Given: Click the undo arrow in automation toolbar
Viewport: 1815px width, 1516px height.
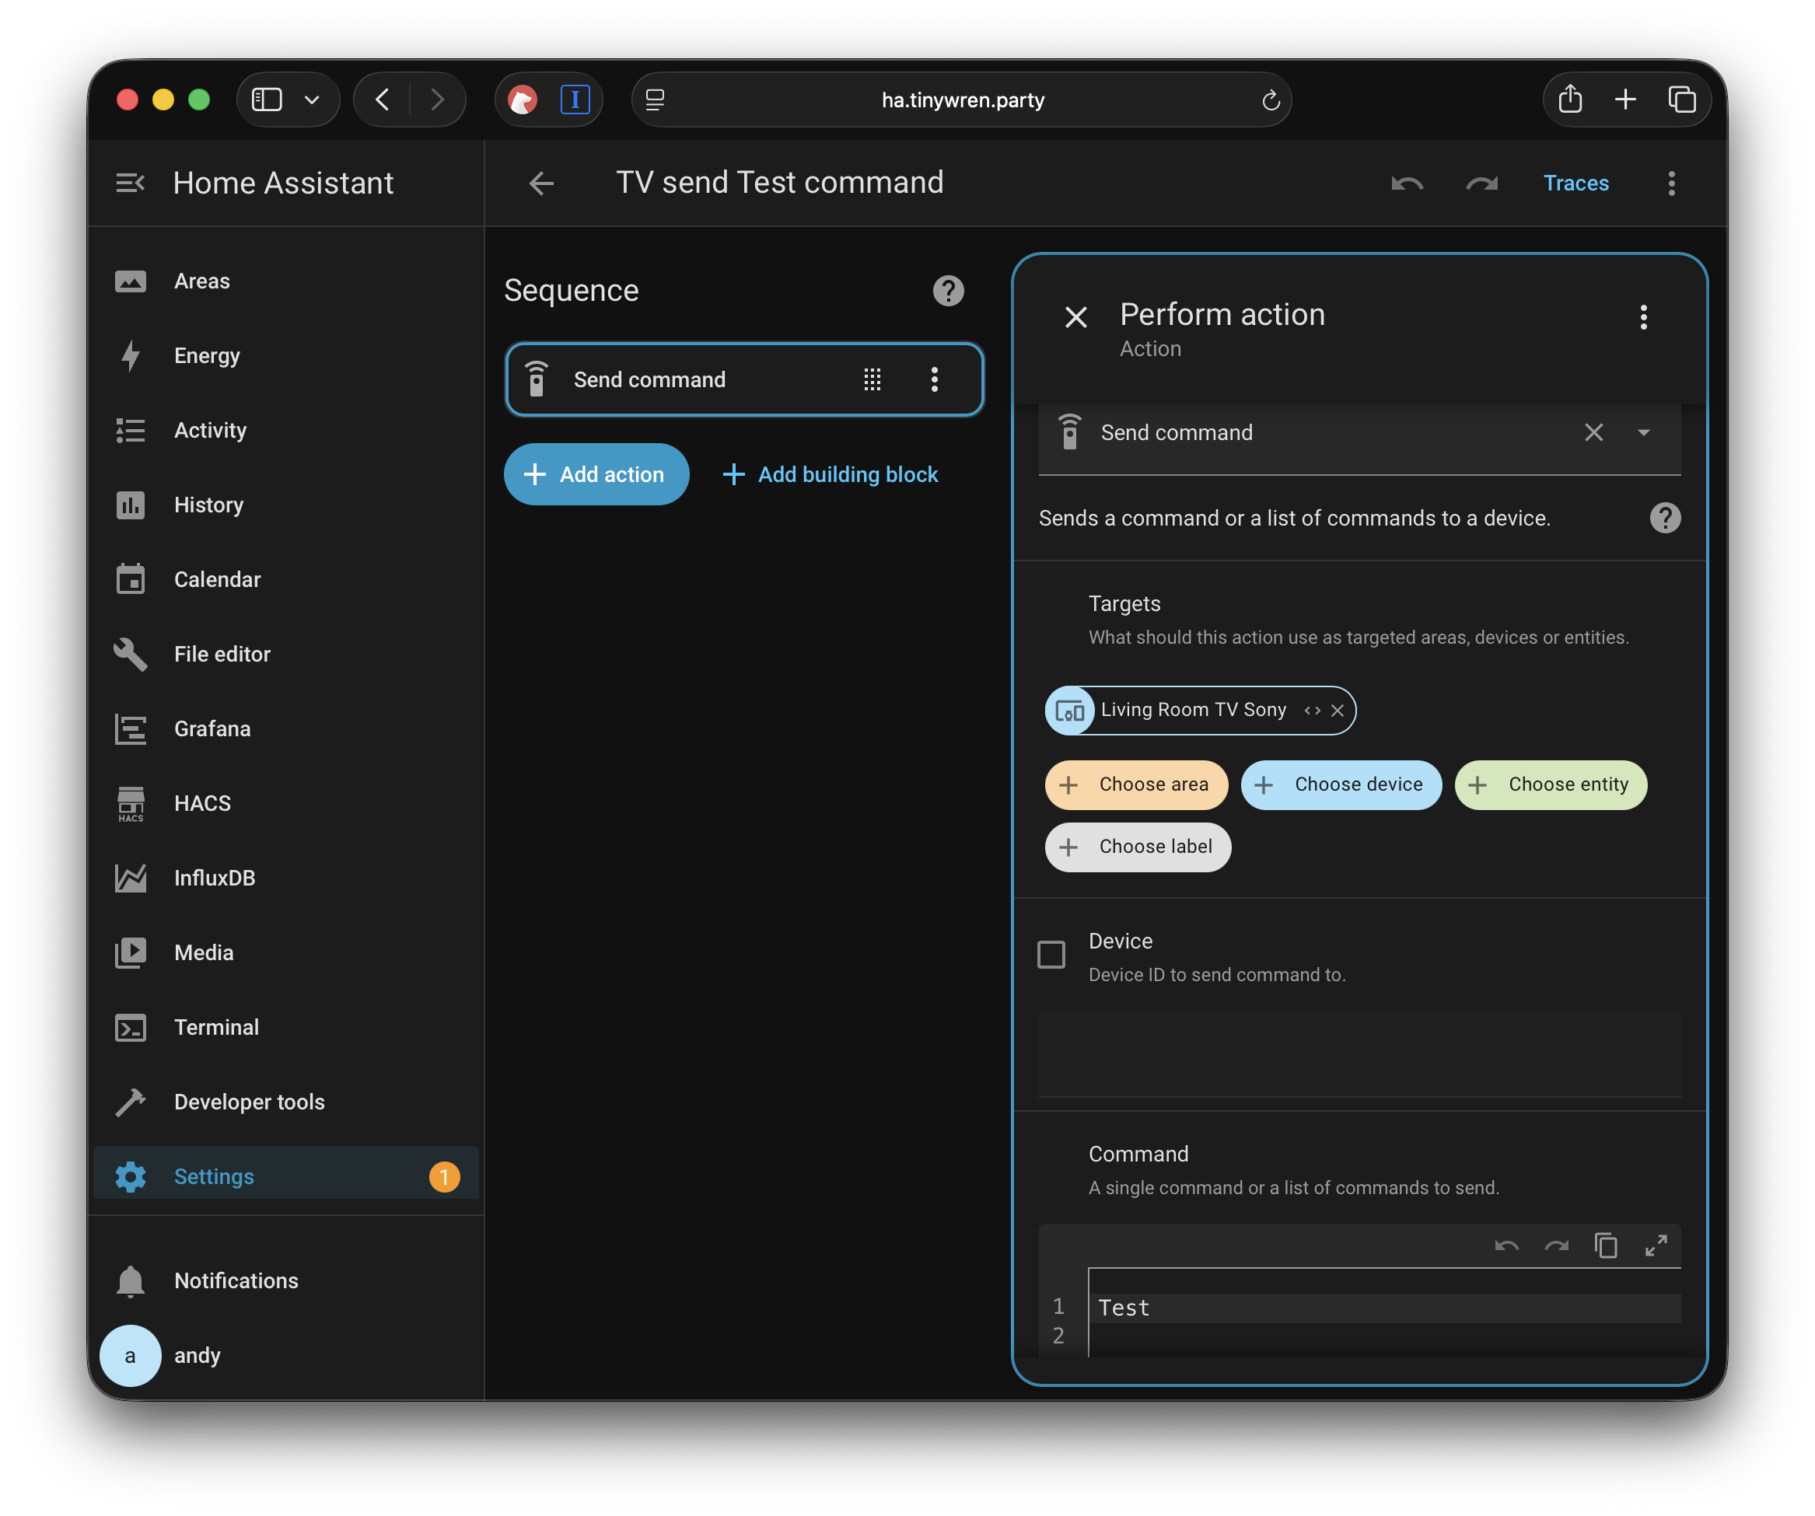Looking at the screenshot, I should 1406,183.
